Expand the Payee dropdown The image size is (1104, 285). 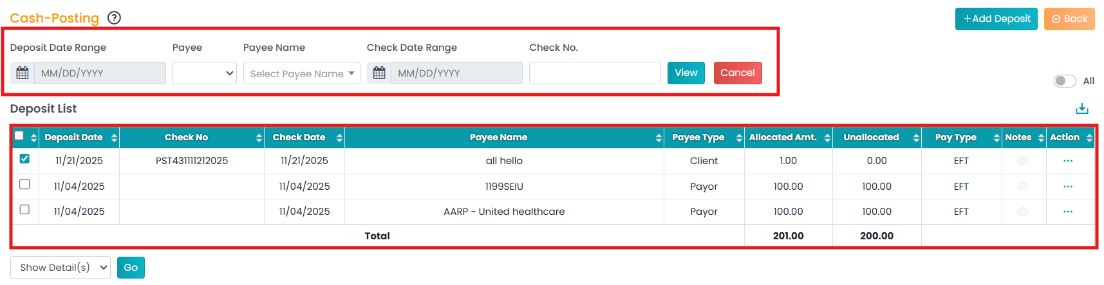tap(204, 73)
